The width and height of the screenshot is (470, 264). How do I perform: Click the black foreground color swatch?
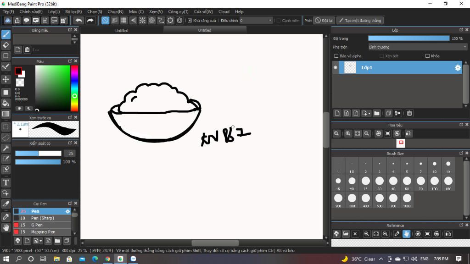(18, 71)
